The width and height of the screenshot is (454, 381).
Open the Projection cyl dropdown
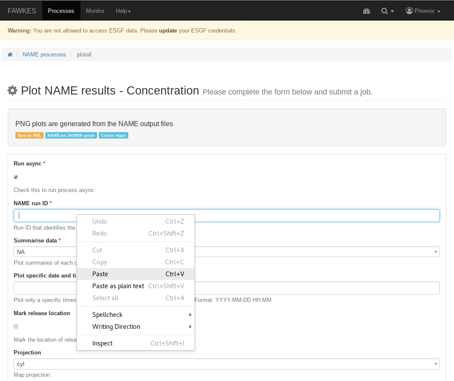(227, 364)
